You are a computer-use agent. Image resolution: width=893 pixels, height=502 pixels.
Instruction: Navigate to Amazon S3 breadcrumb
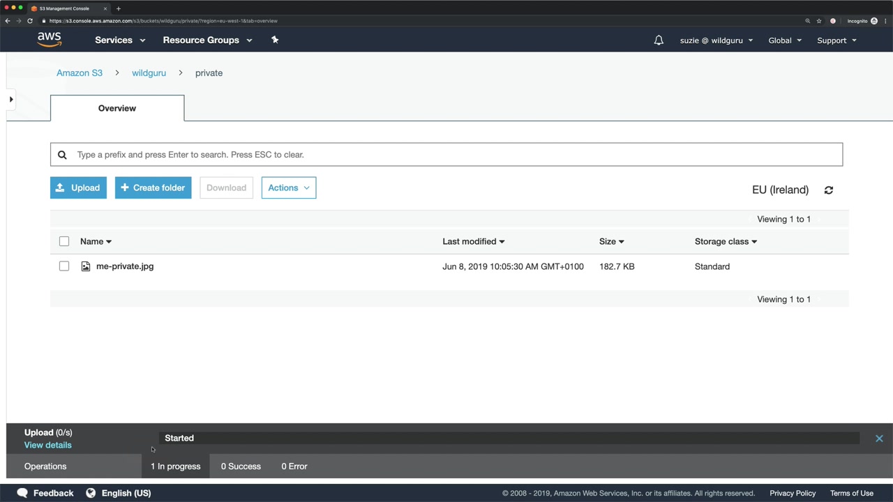tap(80, 73)
